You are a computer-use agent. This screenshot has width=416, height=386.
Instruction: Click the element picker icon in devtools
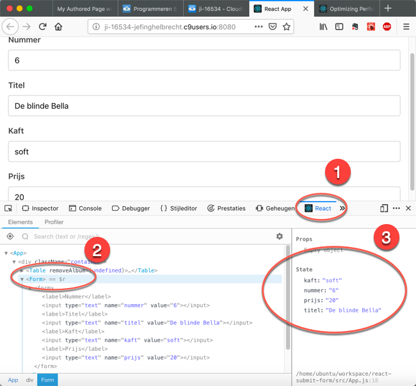point(8,208)
